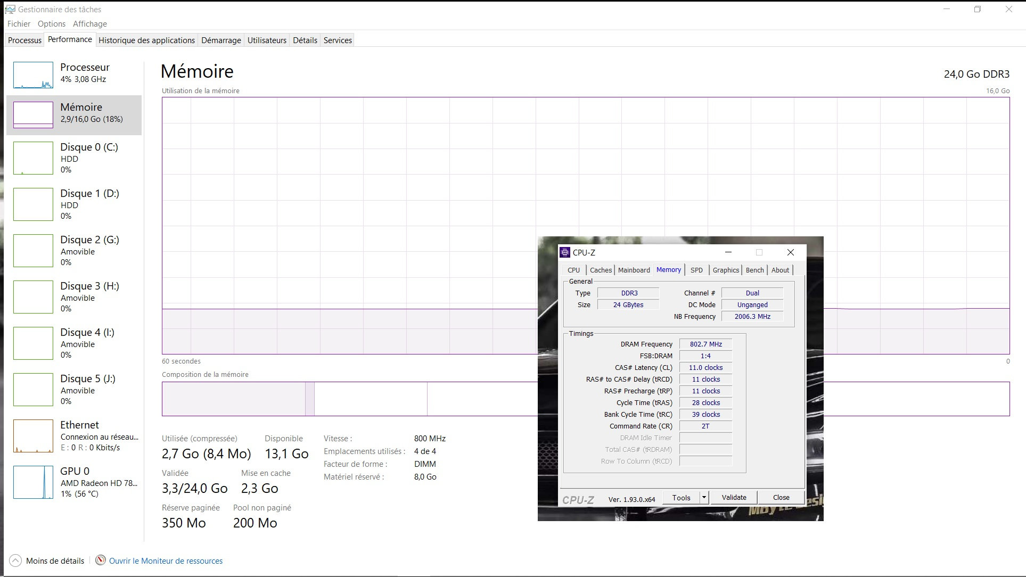Select the Disque 0 (C:) graph icon

click(33, 158)
